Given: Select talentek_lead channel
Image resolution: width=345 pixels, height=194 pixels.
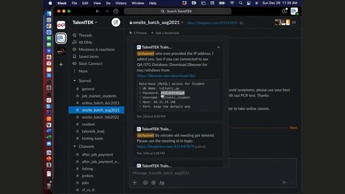Looking at the screenshot, I should (x=93, y=131).
